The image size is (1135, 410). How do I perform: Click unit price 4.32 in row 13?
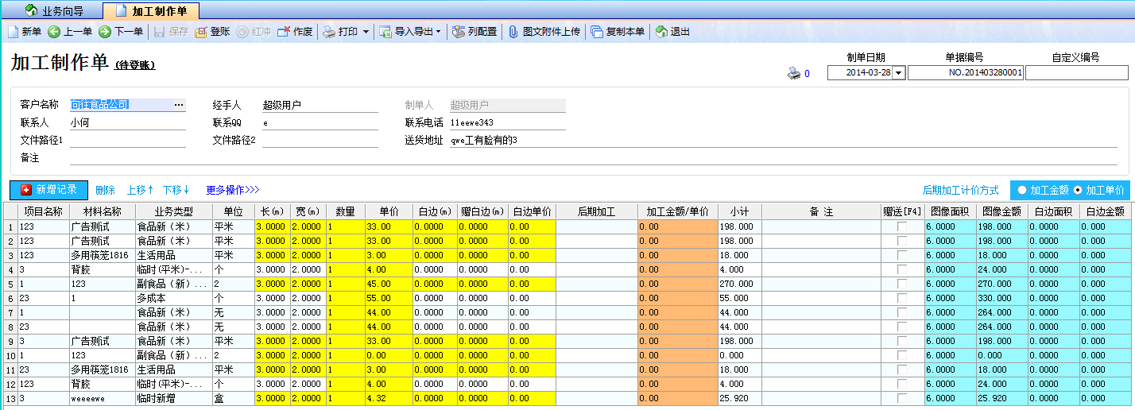389,398
